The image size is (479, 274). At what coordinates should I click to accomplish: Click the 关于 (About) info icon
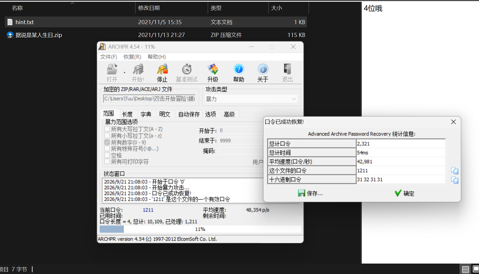pyautogui.click(x=263, y=73)
